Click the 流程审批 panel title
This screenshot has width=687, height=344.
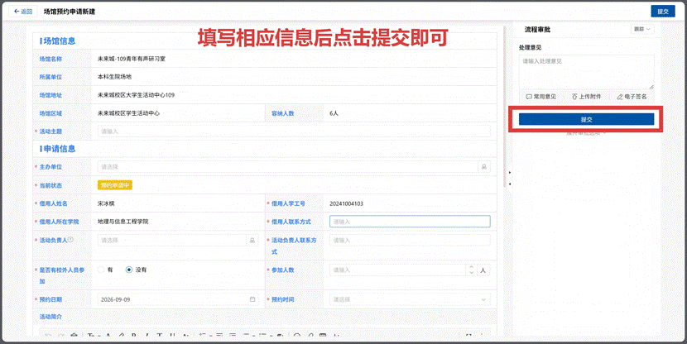coord(537,29)
